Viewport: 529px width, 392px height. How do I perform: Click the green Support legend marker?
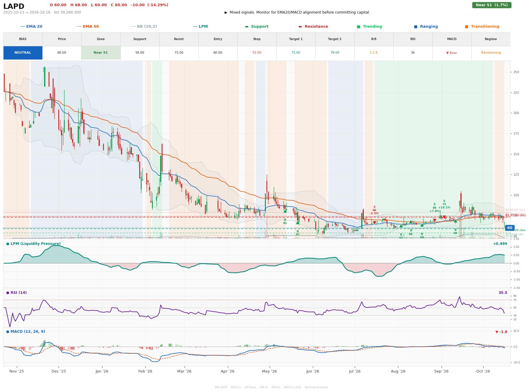click(247, 27)
